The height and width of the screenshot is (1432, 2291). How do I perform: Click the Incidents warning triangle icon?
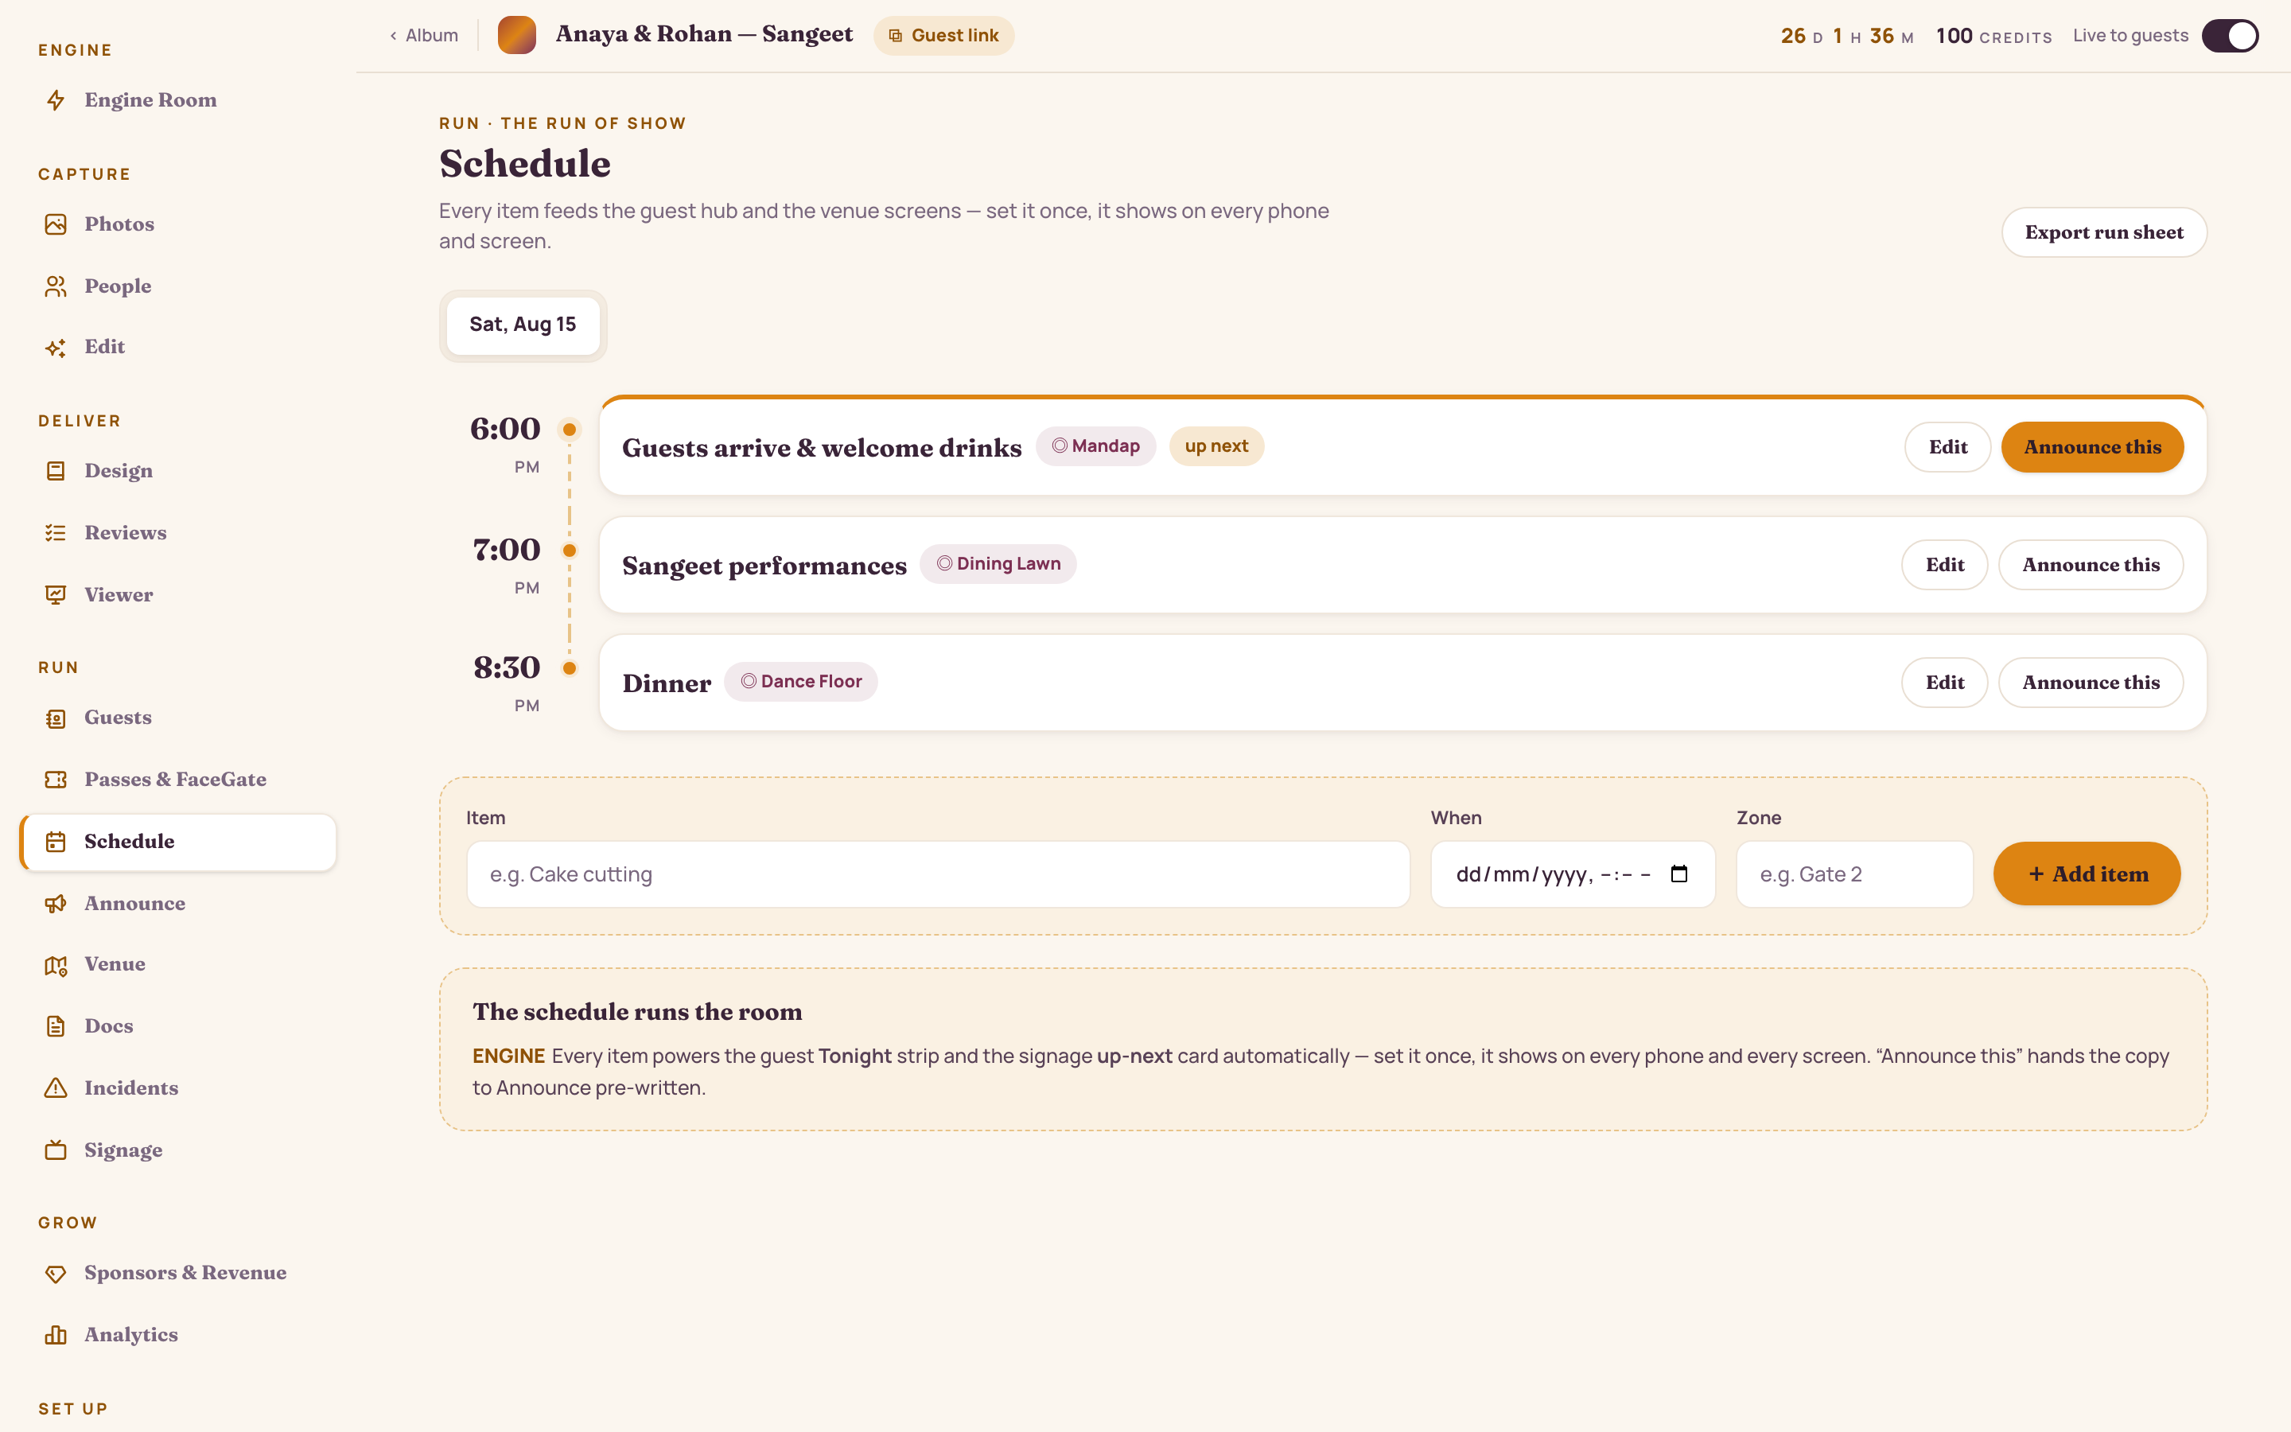56,1088
